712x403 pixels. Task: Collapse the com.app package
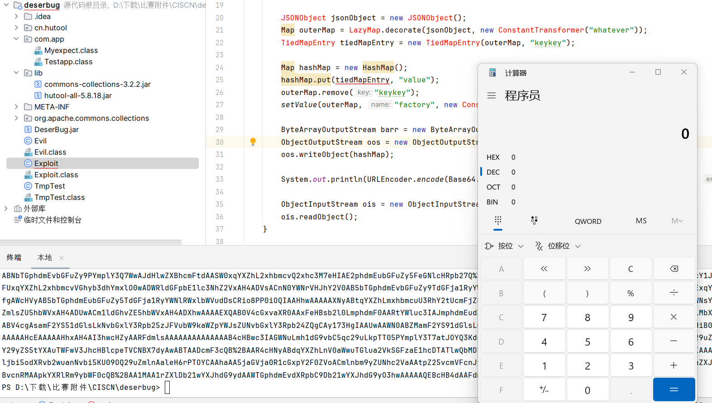[x=16, y=39]
